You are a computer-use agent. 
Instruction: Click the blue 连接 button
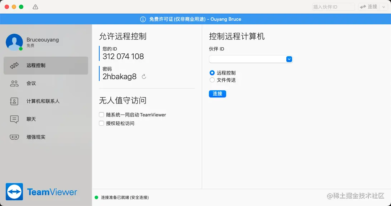[x=218, y=94]
